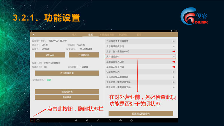Click the version name V2.2.15.201130
Screen dimensions: 224x126
pyautogui.click(x=52, y=63)
